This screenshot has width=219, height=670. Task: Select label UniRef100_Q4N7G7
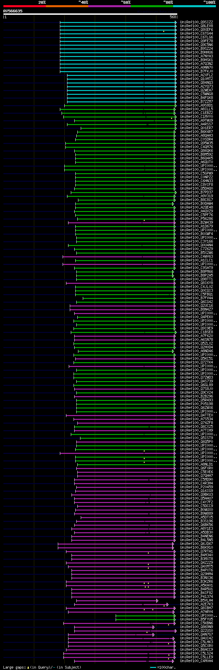point(196,635)
